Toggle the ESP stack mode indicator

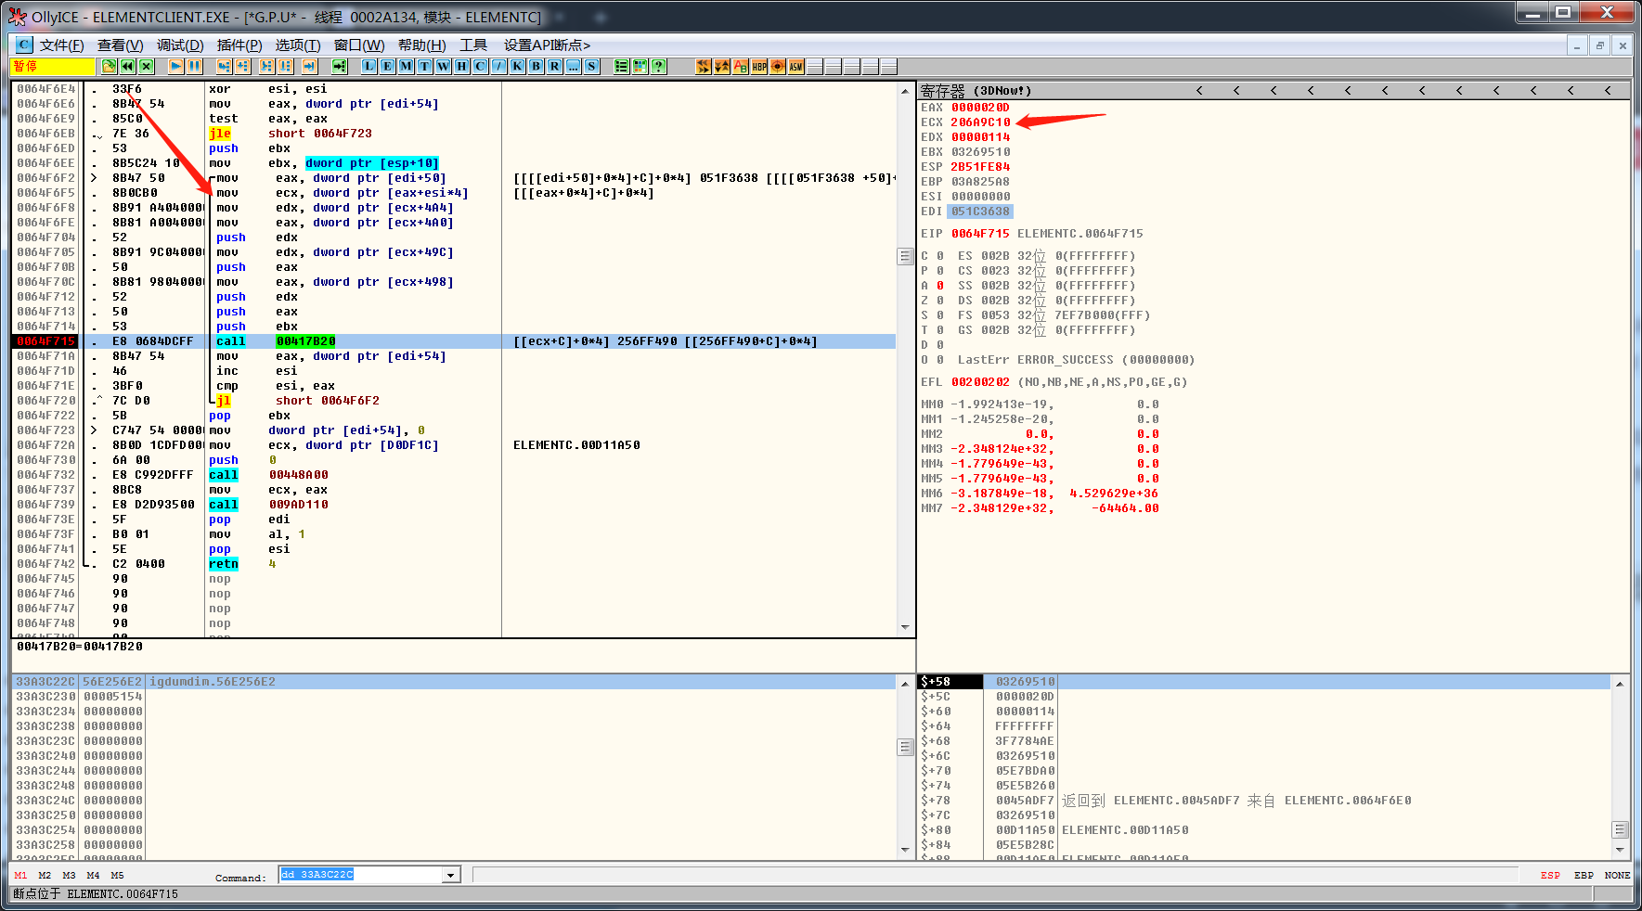(x=1550, y=875)
